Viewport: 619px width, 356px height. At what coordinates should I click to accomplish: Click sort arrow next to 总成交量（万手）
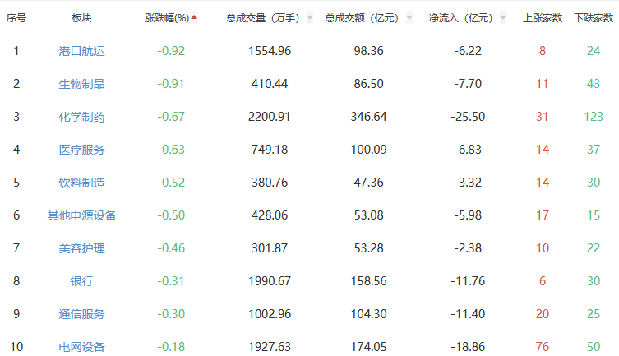click(309, 18)
